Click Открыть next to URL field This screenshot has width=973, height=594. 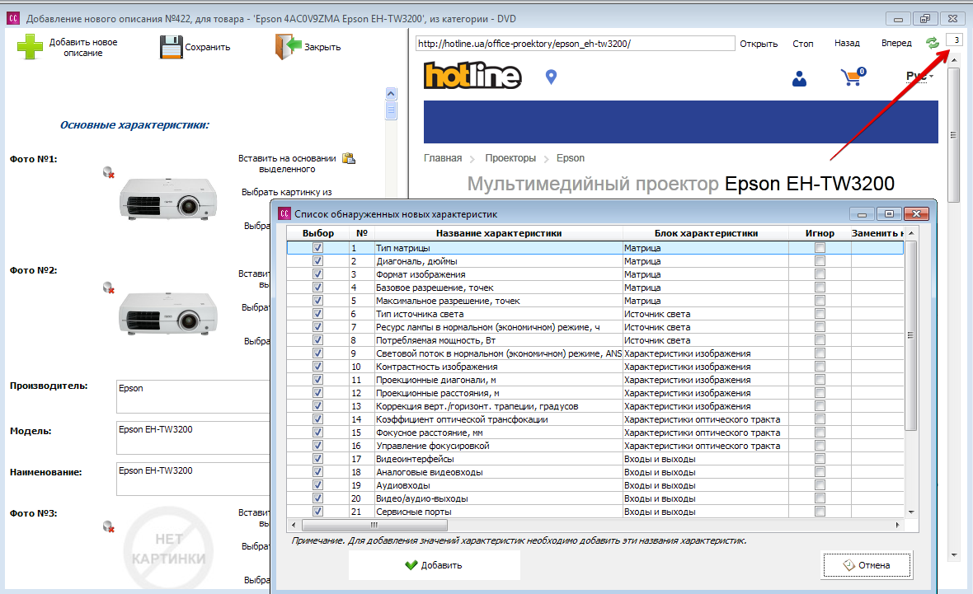(759, 44)
